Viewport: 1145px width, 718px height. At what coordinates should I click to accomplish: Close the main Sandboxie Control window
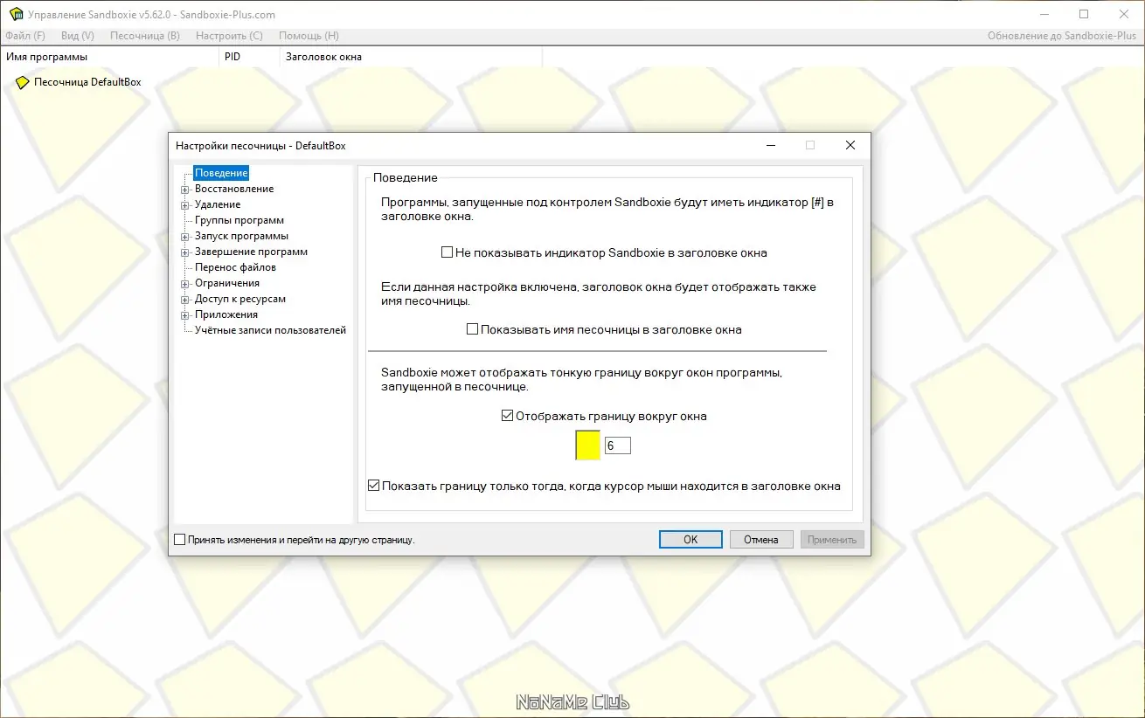tap(1124, 14)
